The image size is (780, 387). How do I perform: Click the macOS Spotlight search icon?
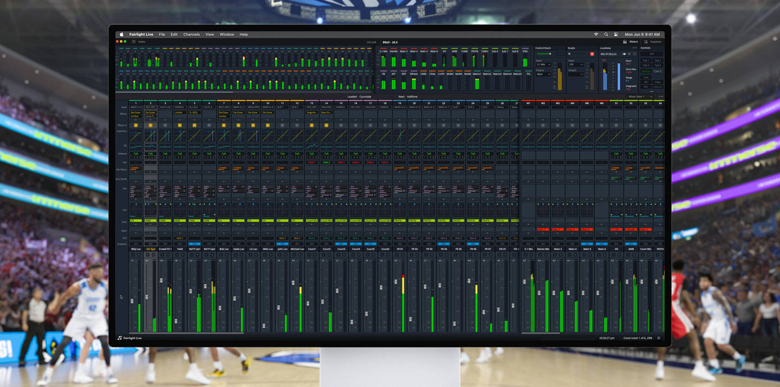tap(606, 35)
